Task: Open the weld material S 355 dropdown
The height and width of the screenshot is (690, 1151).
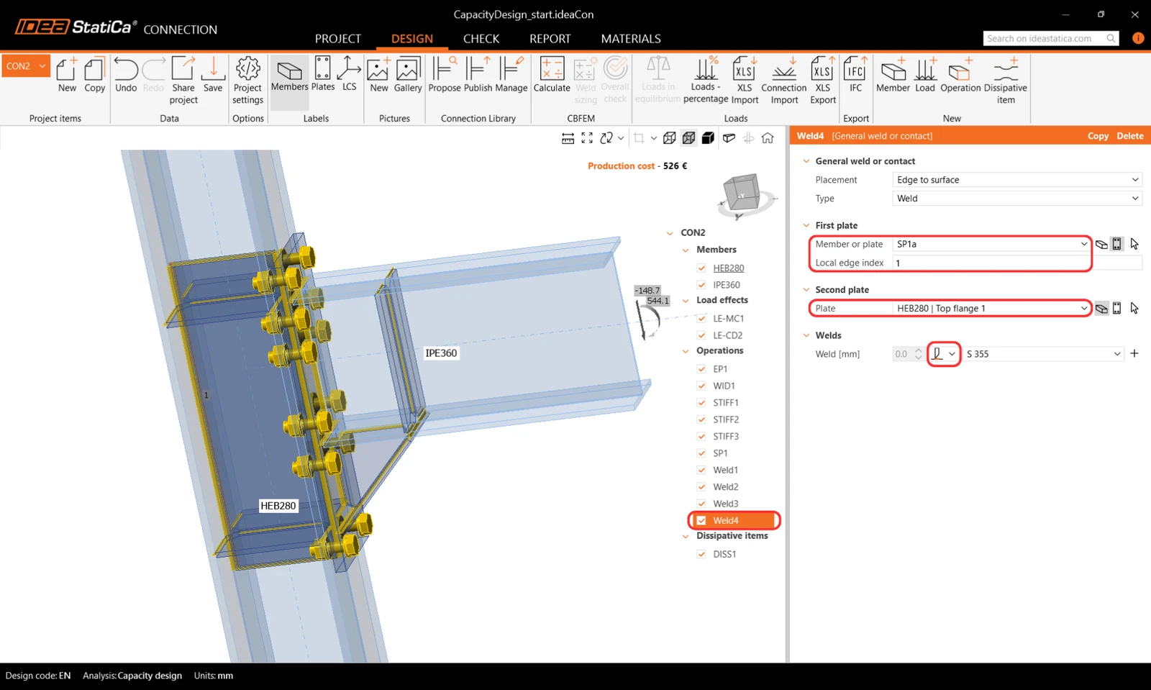Action: point(1043,354)
